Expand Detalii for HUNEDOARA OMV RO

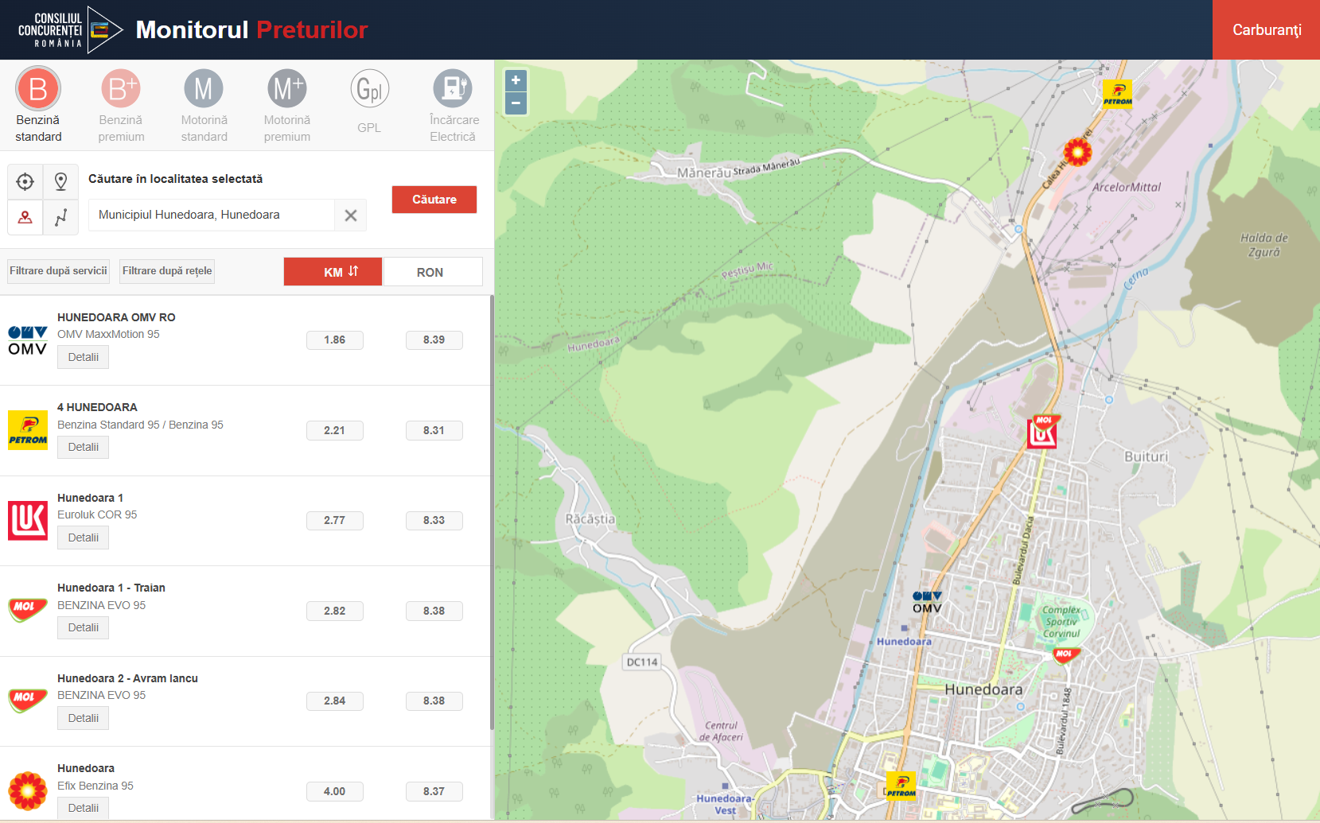[x=84, y=357]
